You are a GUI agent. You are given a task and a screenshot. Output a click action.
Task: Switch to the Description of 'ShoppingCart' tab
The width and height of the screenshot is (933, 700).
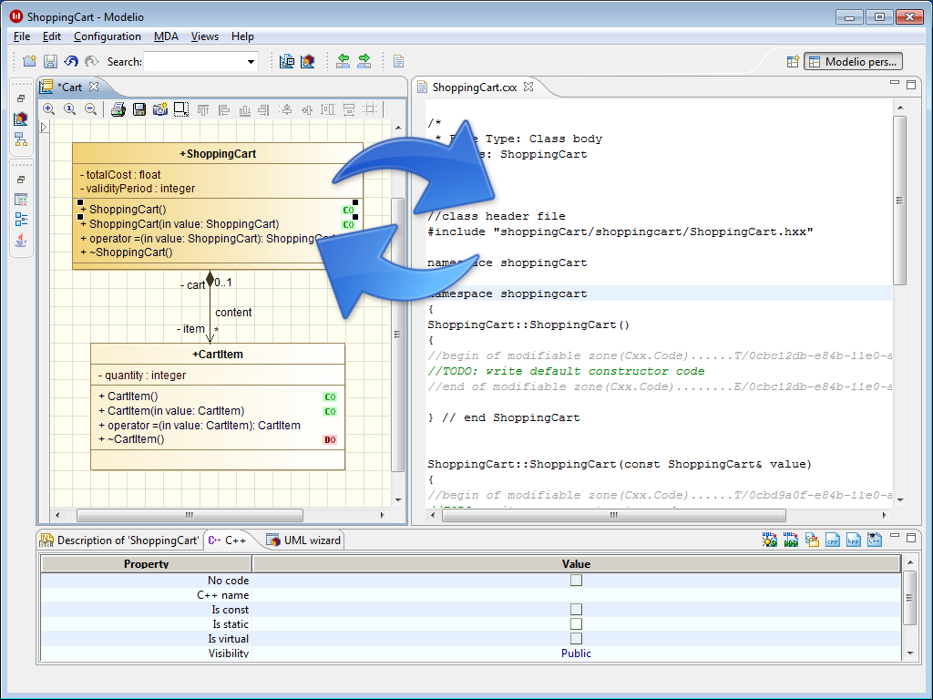119,540
